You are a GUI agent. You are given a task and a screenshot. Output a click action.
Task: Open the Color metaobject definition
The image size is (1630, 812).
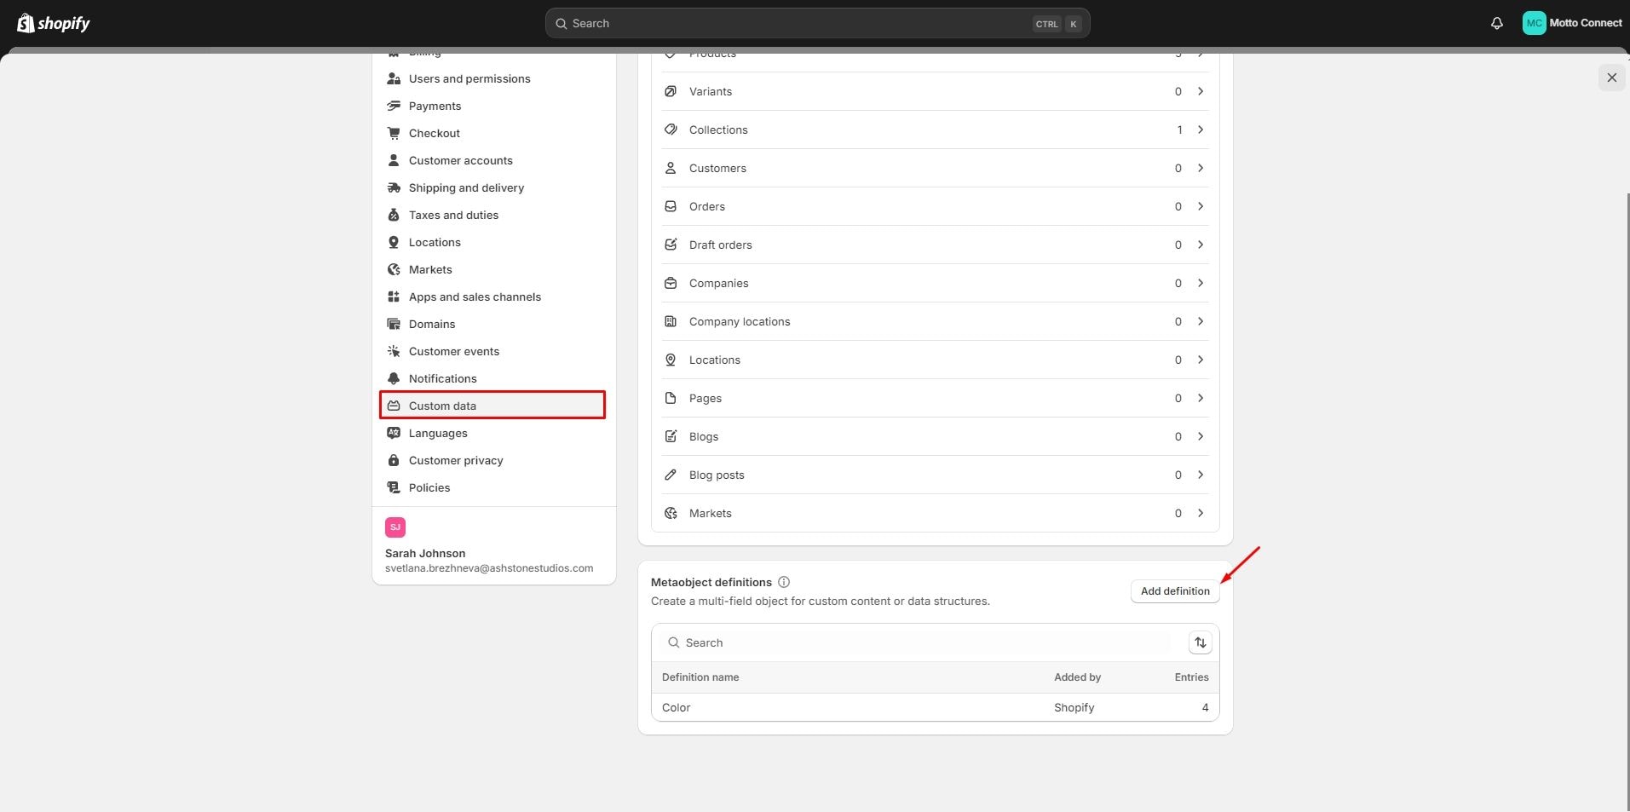(677, 707)
